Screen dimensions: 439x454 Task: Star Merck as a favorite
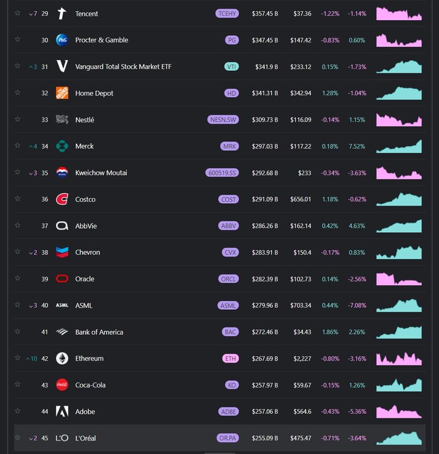(x=18, y=146)
